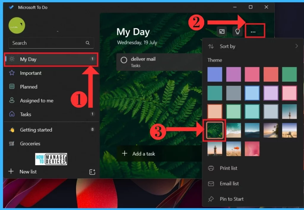Screen dimensions: 304x210
Task: Select the light lavender theme color
Action: click(x=271, y=93)
